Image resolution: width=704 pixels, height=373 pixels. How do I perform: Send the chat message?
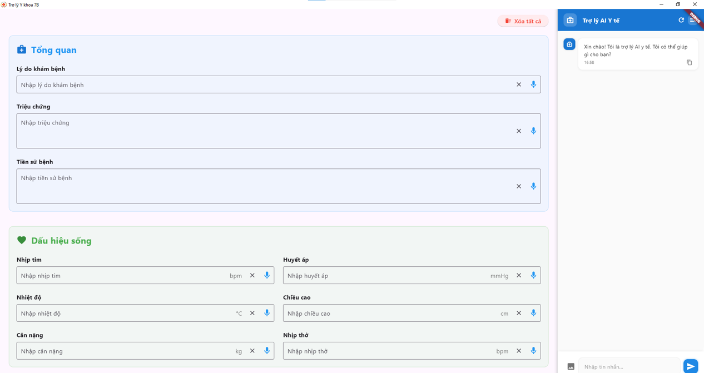(691, 366)
